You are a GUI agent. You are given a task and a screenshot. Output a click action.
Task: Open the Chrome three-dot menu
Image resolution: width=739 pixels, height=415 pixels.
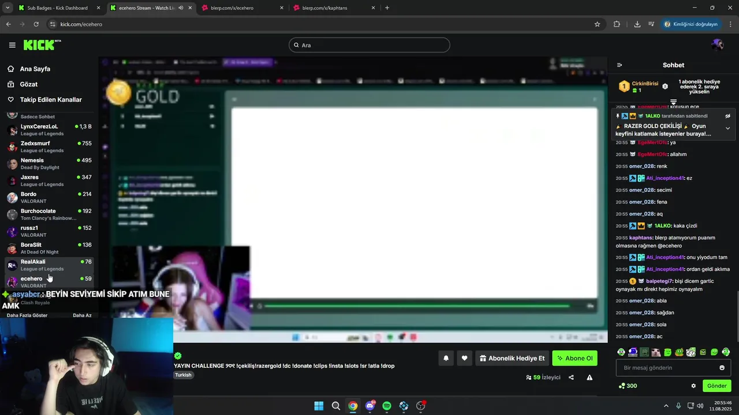(731, 24)
